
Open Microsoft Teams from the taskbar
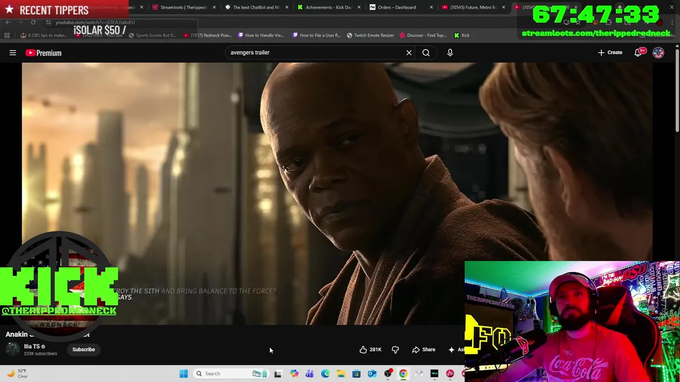309,374
